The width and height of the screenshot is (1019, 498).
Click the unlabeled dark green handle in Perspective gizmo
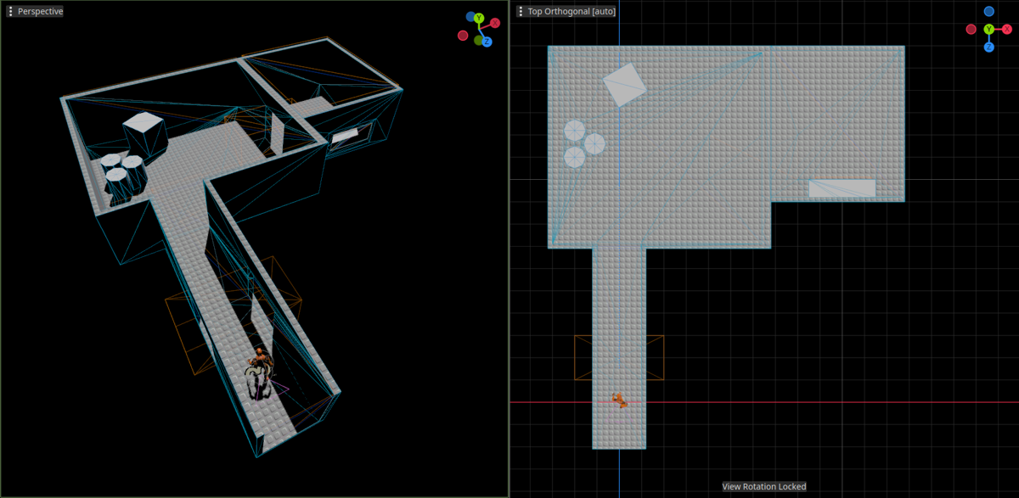[x=479, y=40]
